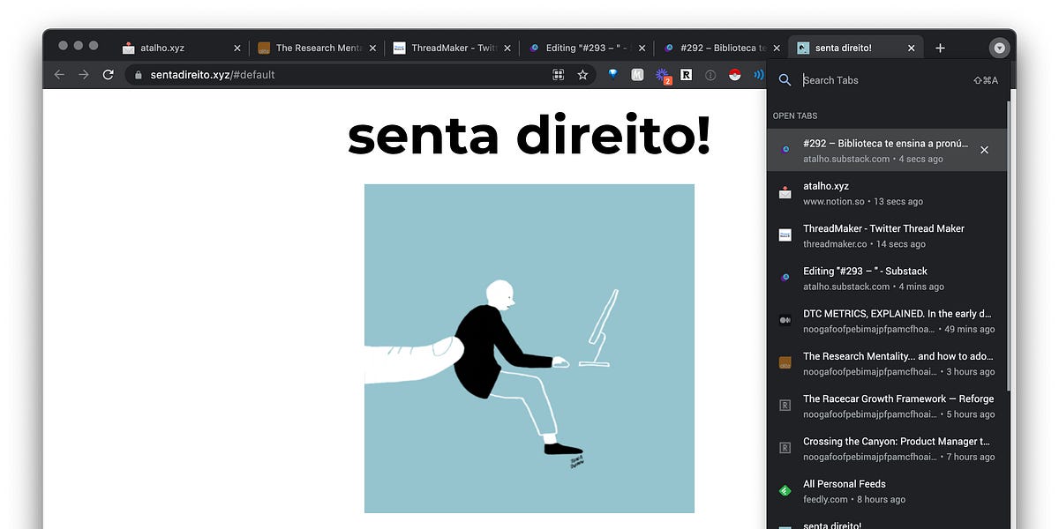Open the Pokéball extension icon
The height and width of the screenshot is (529, 1059).
pyautogui.click(x=732, y=75)
